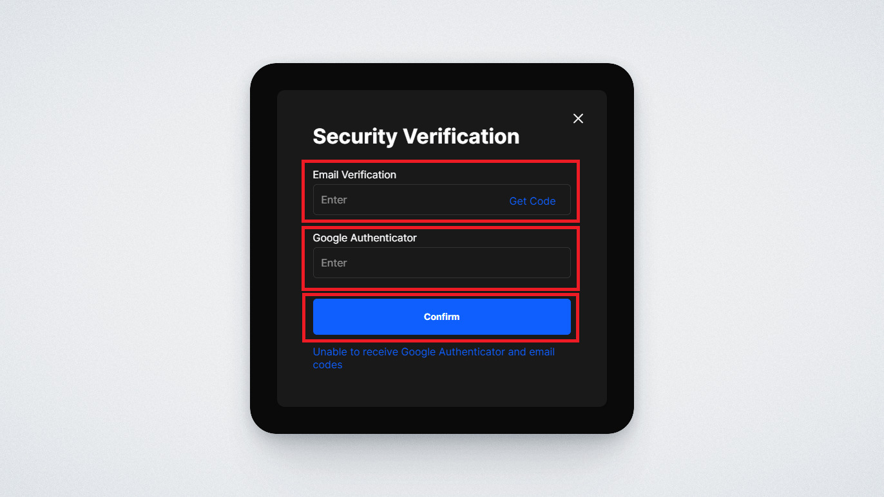Click the Email Verification code input field
The height and width of the screenshot is (497, 884).
point(406,200)
